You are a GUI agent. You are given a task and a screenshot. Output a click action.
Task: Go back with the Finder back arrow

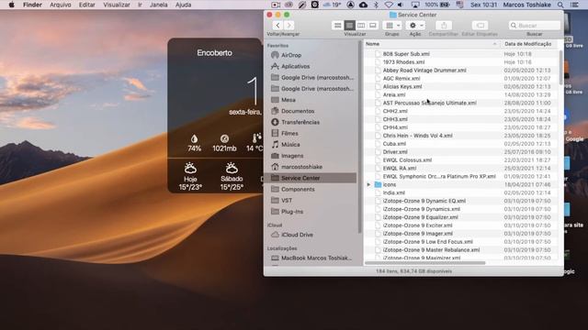[277, 26]
